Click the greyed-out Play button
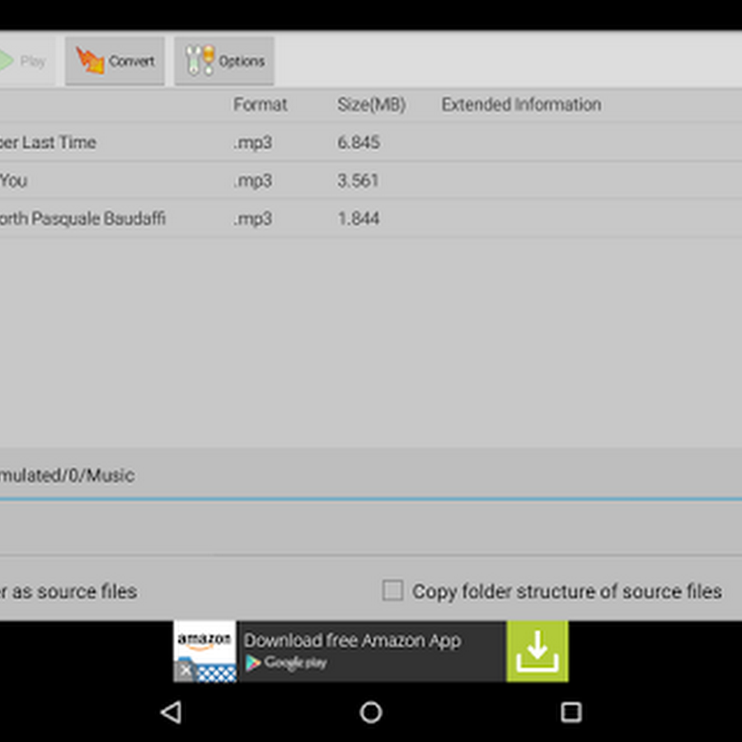The width and height of the screenshot is (742, 742). coord(26,61)
